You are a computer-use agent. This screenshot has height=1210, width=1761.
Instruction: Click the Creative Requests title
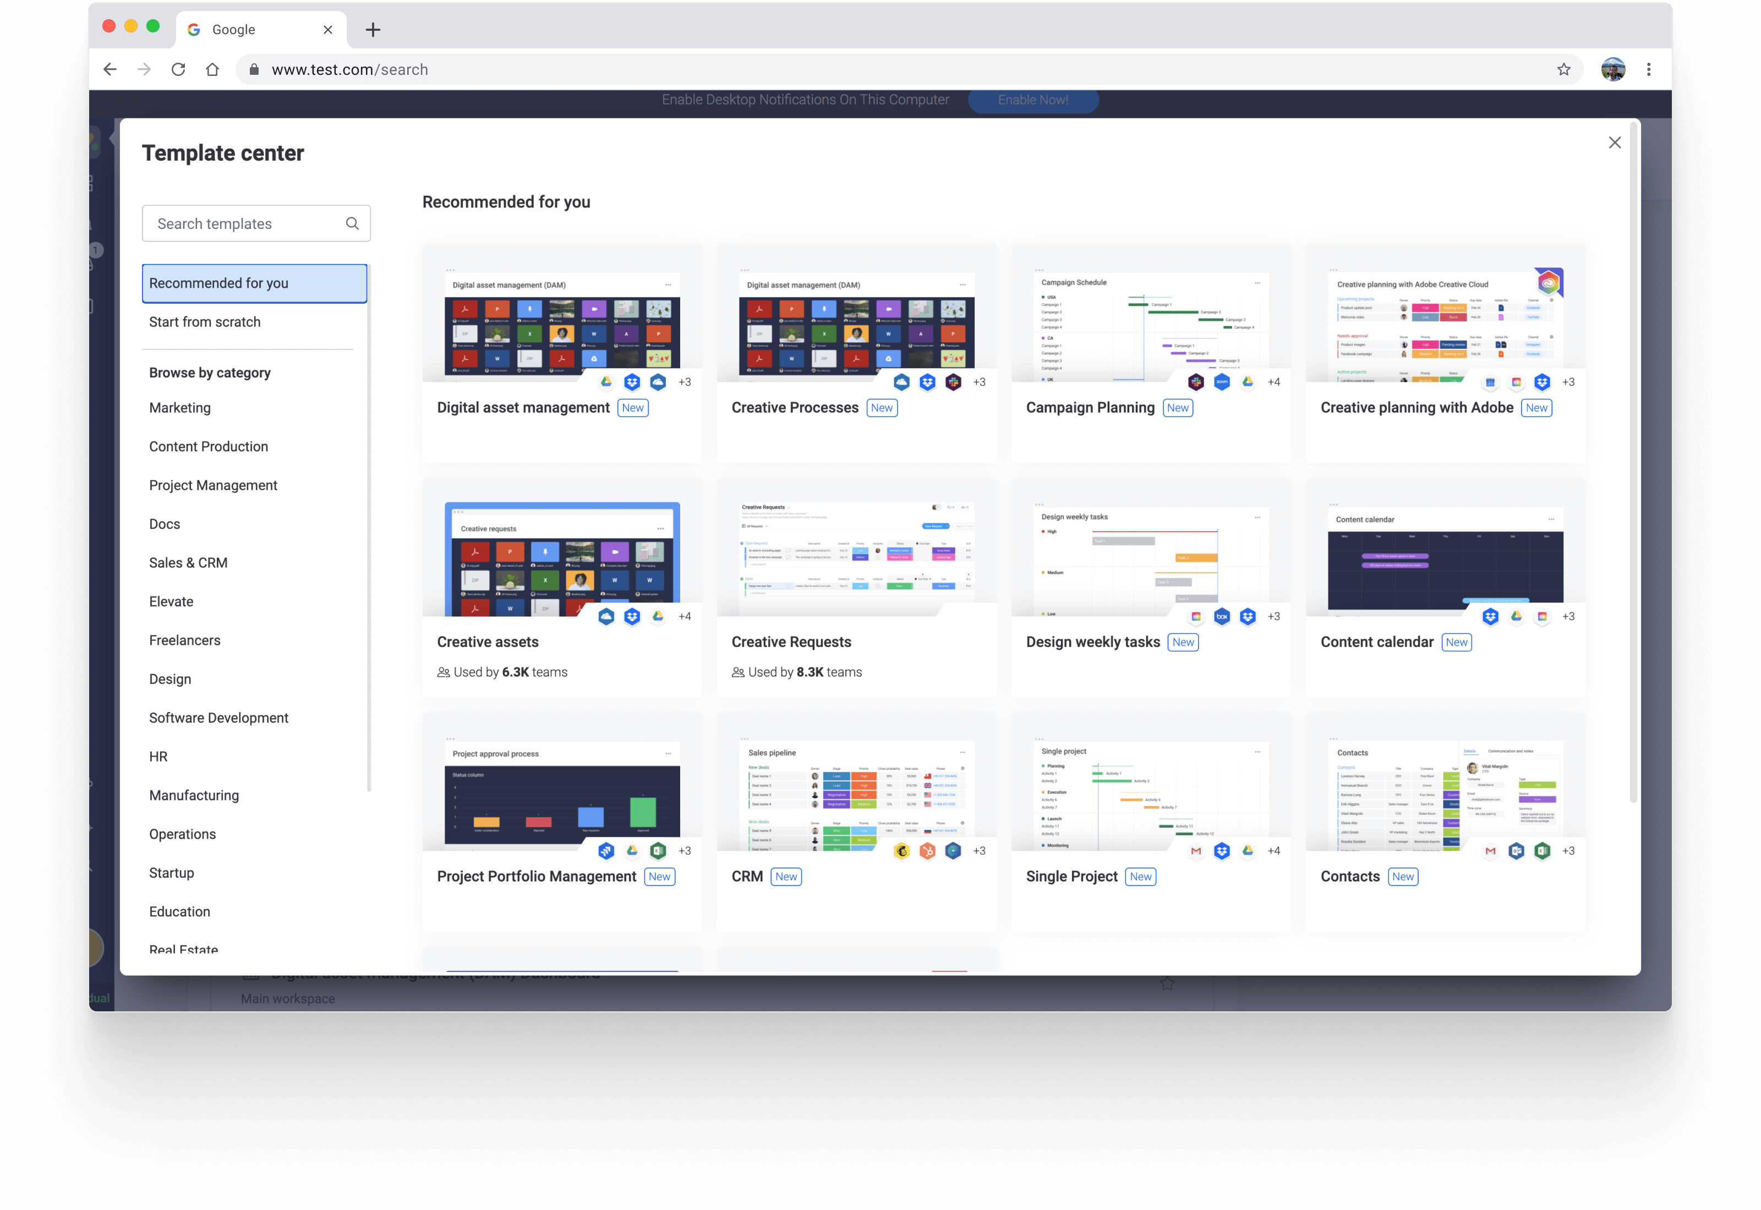(x=791, y=642)
